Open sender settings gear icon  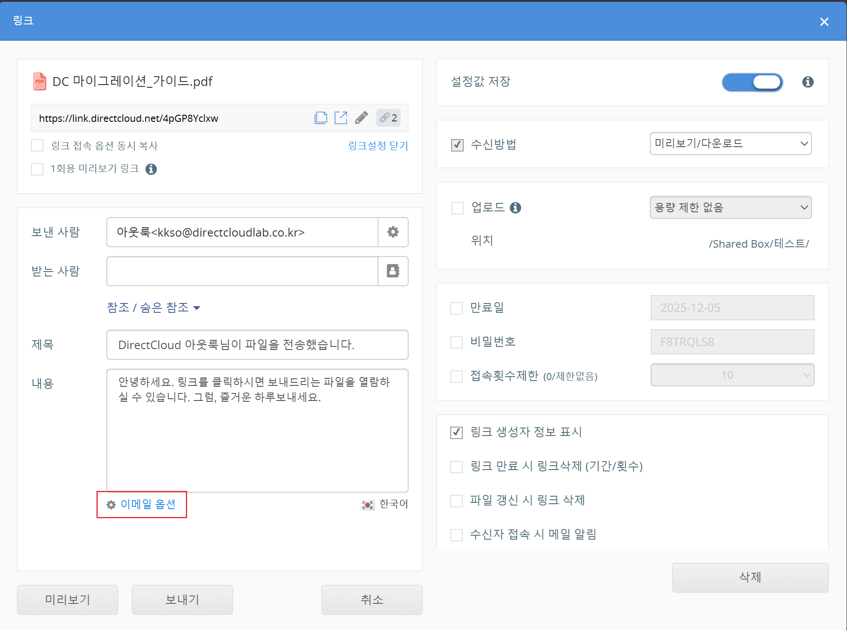point(393,232)
